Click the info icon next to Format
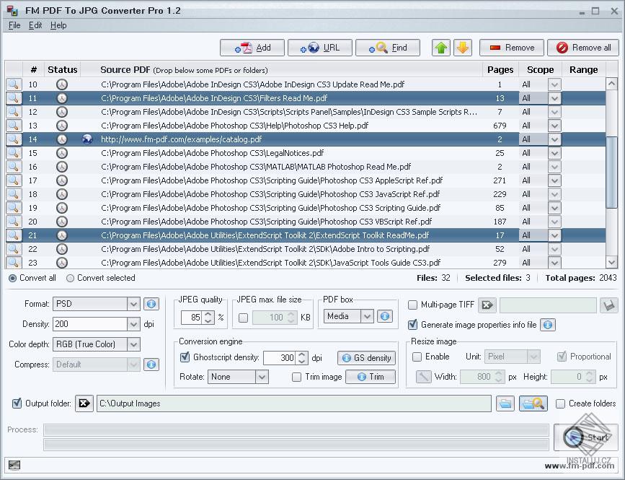Screen dimensions: 625x480 (151, 305)
